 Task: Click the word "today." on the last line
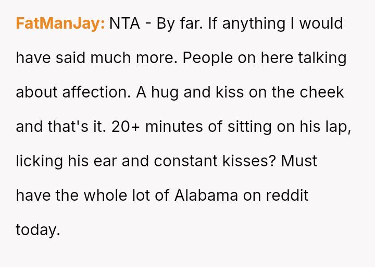pyautogui.click(x=38, y=230)
